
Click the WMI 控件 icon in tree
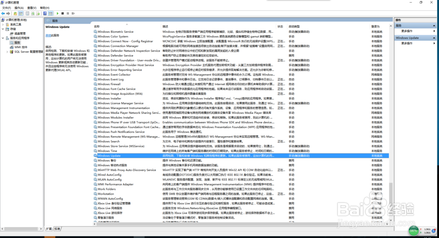(x=12, y=47)
